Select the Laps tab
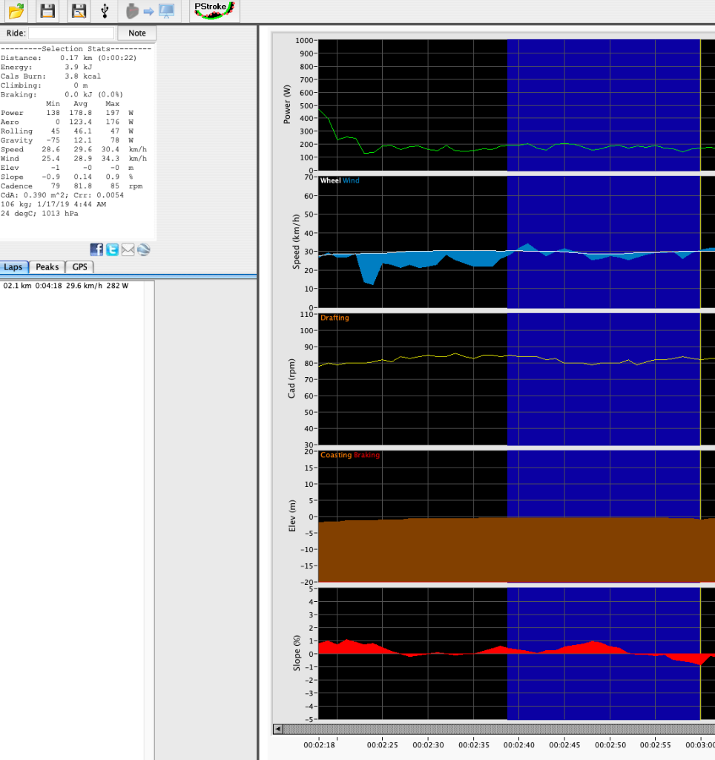Screen dimensions: 715x760 14,266
